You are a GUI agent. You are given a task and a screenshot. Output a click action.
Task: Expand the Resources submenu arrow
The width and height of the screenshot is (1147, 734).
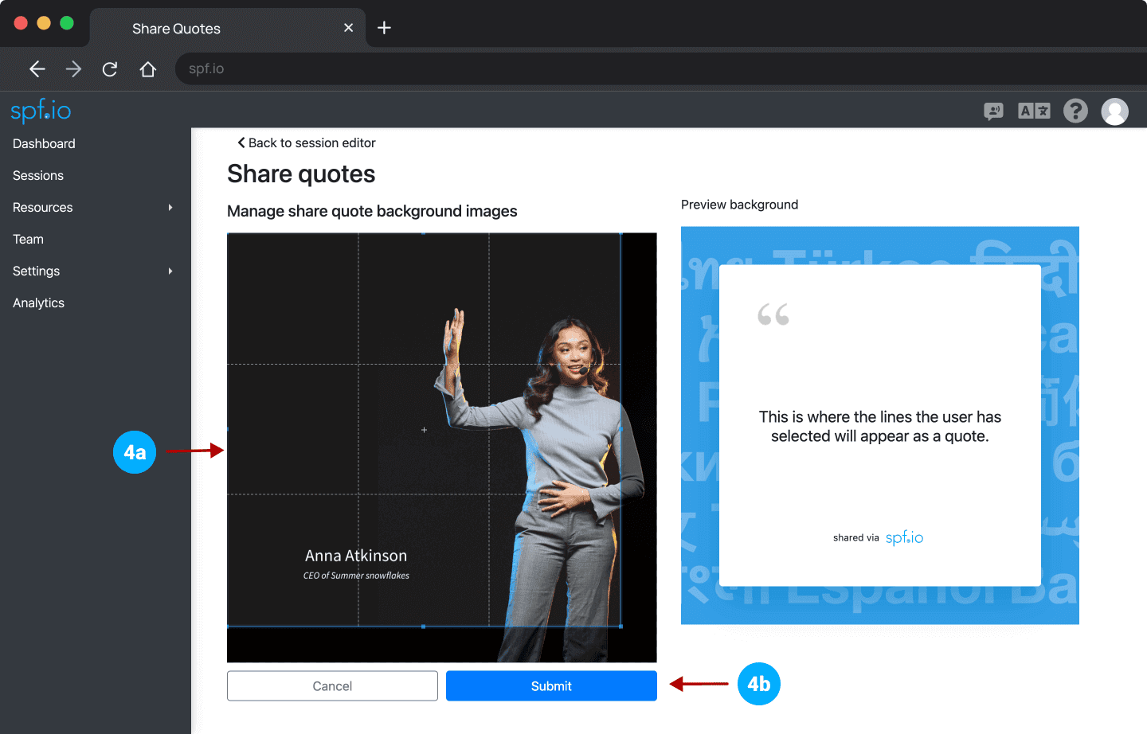pos(170,208)
